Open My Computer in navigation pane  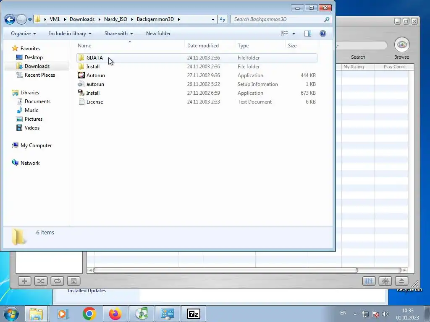(36, 145)
